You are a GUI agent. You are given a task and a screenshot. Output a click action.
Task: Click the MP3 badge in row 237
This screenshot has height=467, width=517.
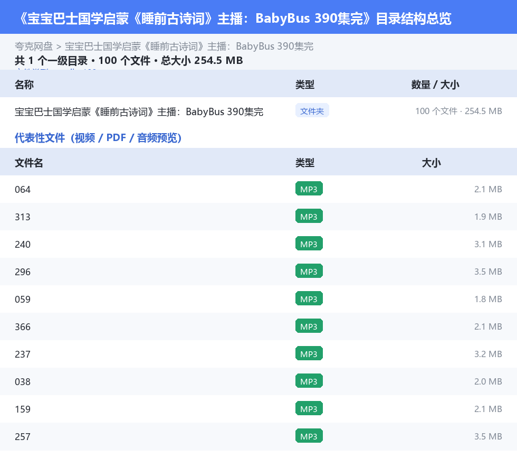[309, 353]
